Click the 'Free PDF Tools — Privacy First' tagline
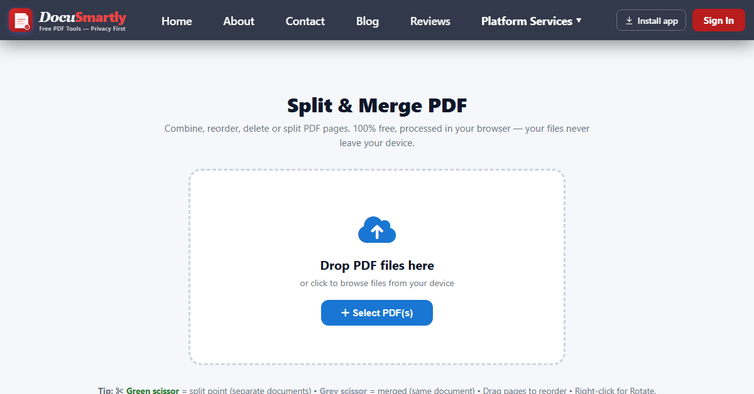 [x=82, y=29]
